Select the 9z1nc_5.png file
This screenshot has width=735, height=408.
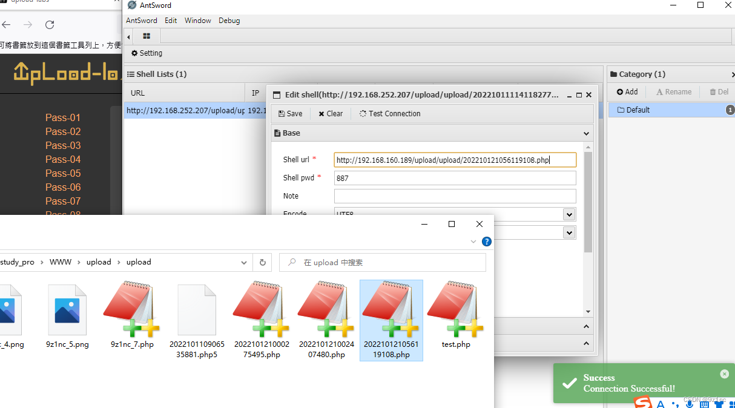click(67, 316)
